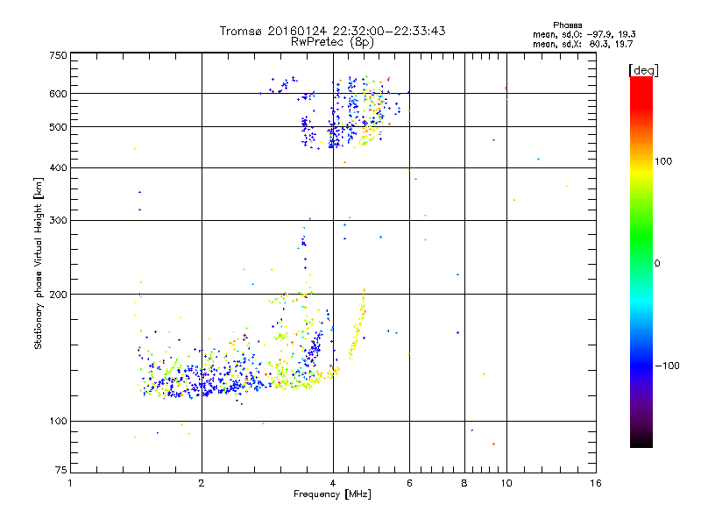Click the '[deg]' colorbar unit label
Viewport: 701px width, 526px height.
(x=643, y=70)
